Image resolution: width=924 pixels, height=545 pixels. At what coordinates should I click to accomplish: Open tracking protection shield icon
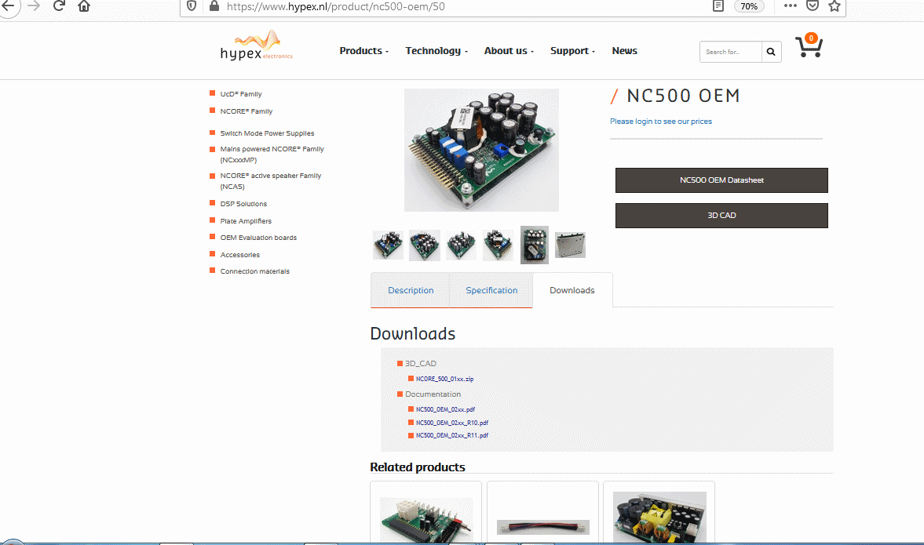click(192, 6)
